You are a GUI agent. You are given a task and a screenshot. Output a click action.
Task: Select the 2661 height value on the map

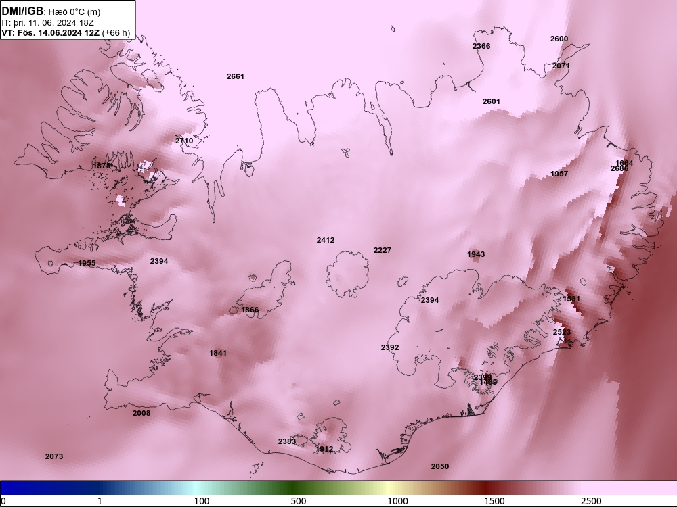236,77
